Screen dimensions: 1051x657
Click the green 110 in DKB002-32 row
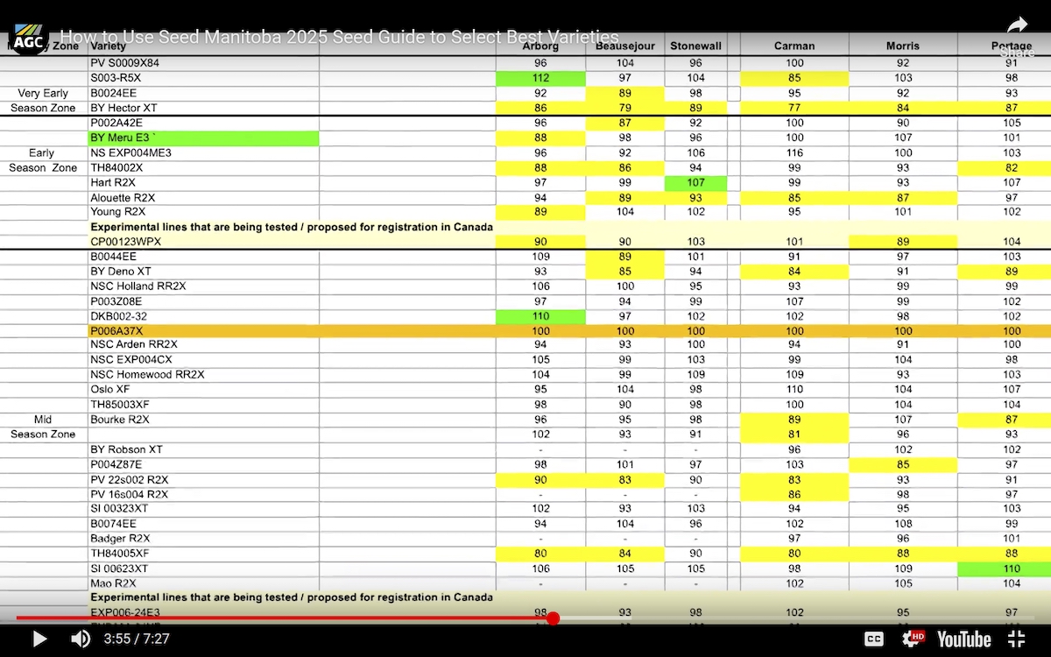(x=540, y=315)
